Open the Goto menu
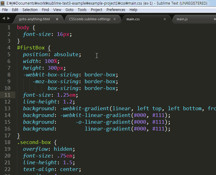The height and width of the screenshot is (175, 216). pos(70,10)
